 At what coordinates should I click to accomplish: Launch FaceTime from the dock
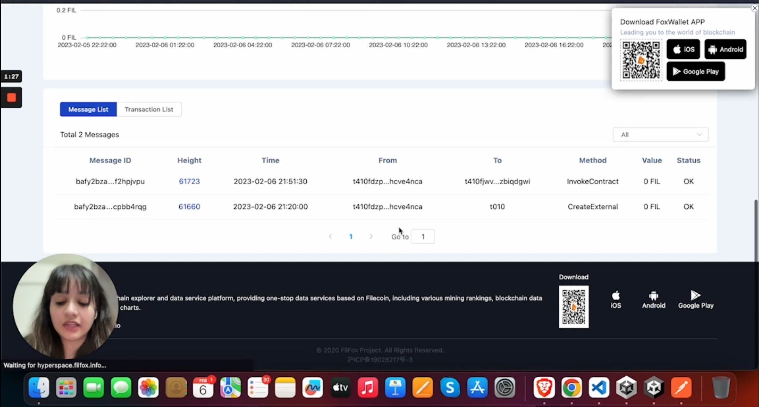(x=94, y=388)
